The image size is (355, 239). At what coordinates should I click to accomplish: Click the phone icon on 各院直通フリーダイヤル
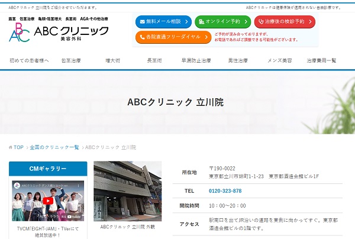pos(141,37)
